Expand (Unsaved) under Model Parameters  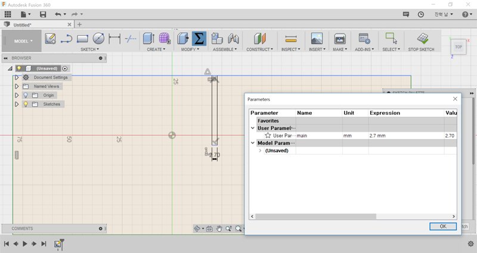[x=260, y=151]
